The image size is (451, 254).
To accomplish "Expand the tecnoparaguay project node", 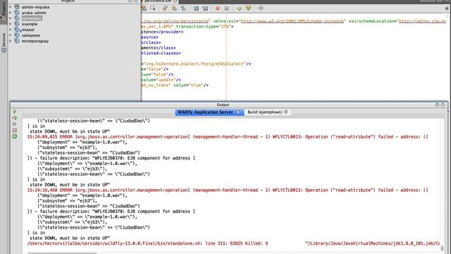I will point(11,41).
